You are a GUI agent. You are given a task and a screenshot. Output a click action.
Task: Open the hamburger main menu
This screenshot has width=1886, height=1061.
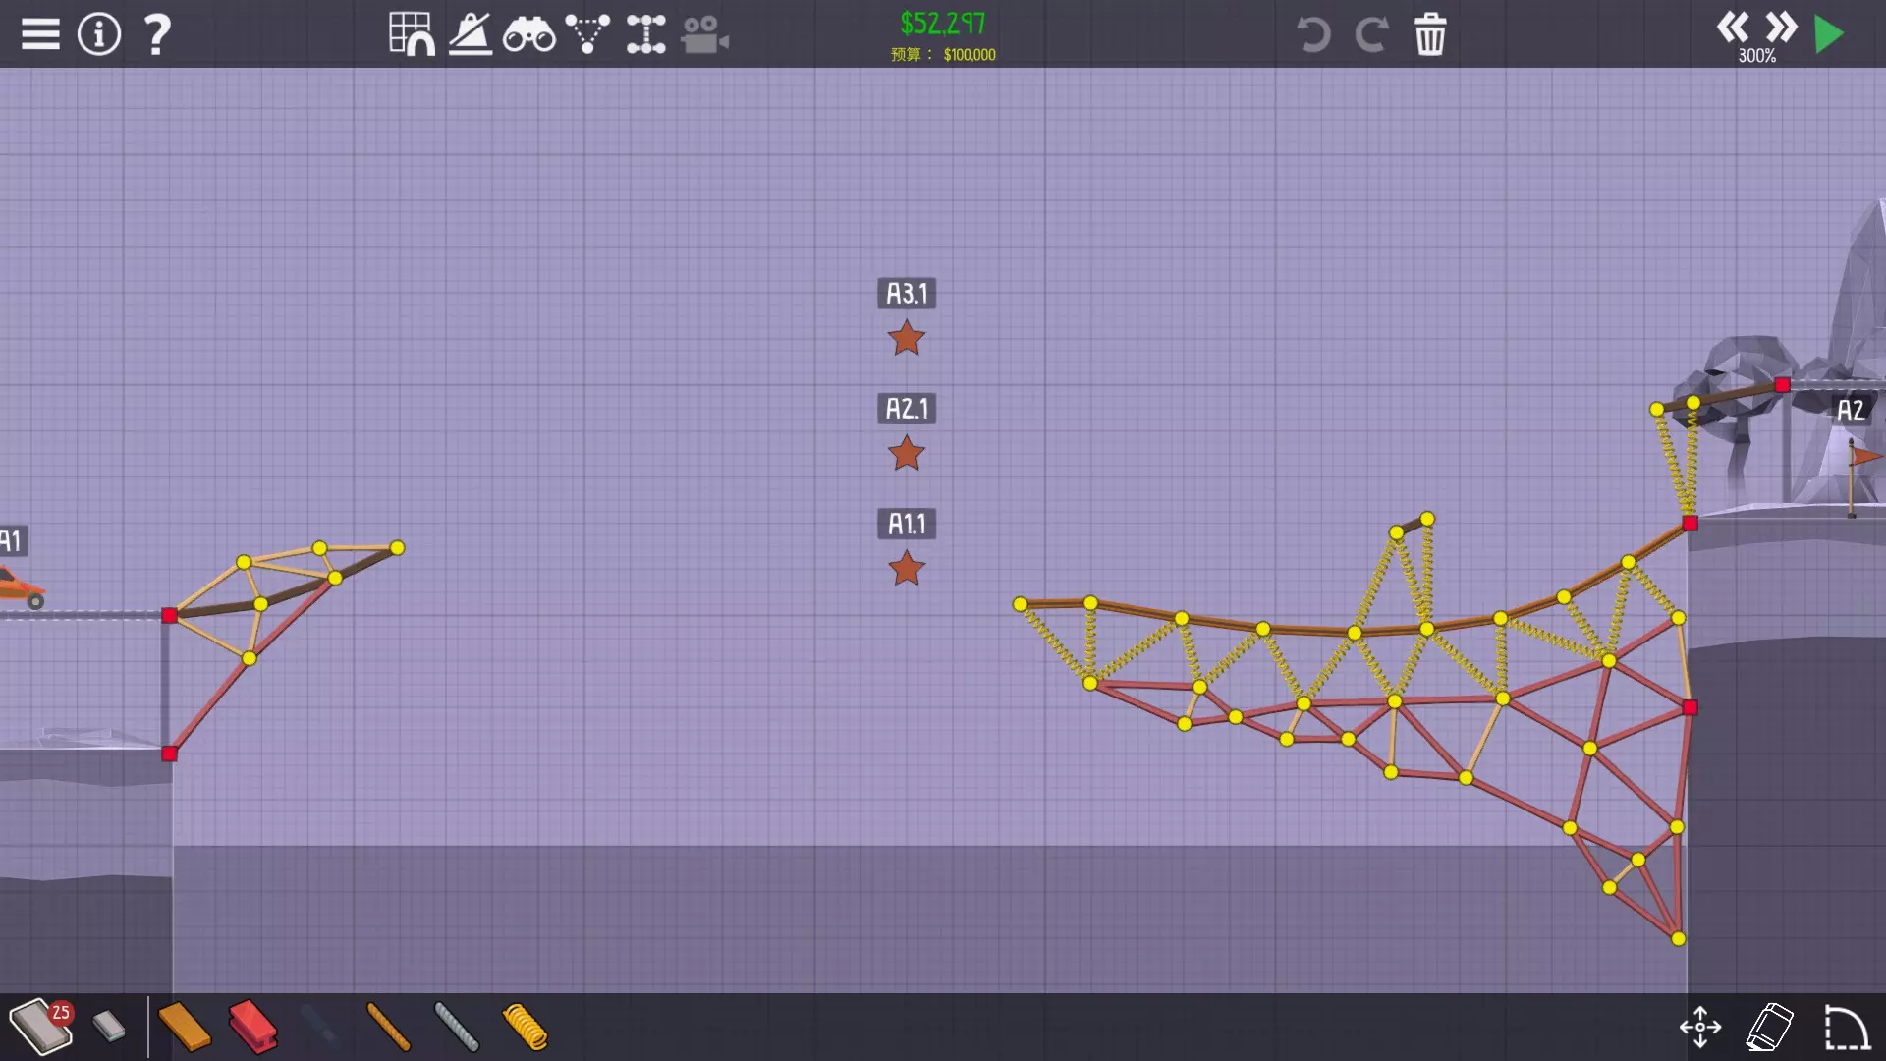[40, 34]
